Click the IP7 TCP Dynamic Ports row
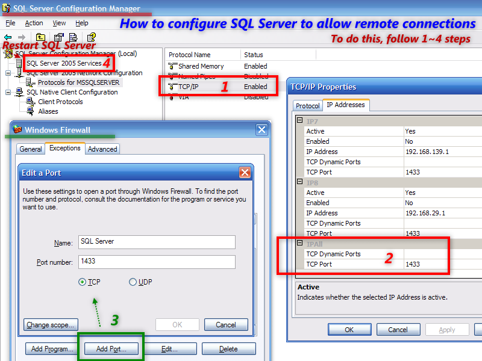The width and height of the screenshot is (482, 361). coord(393,162)
